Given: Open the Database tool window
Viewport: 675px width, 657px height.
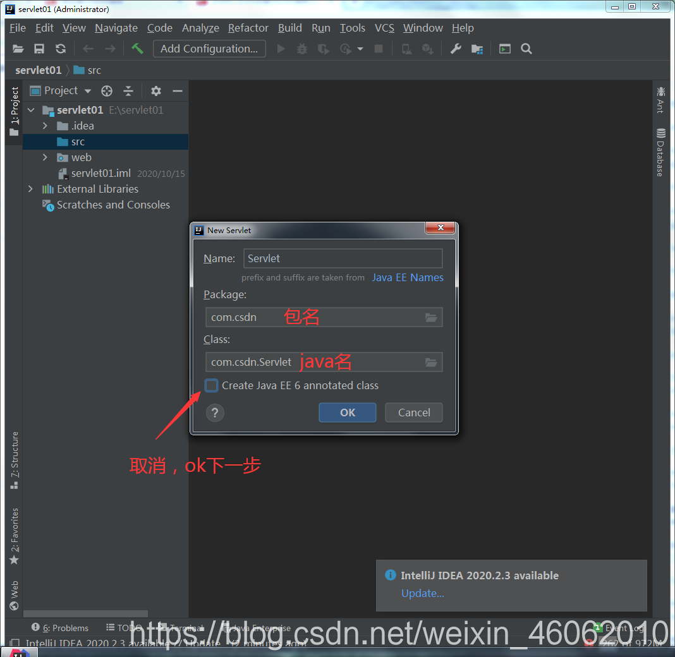Looking at the screenshot, I should [661, 152].
